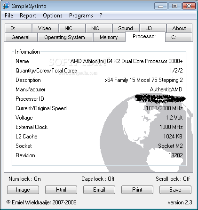Open the ? help menu
The height and width of the screenshot is (210, 198).
(101, 16)
